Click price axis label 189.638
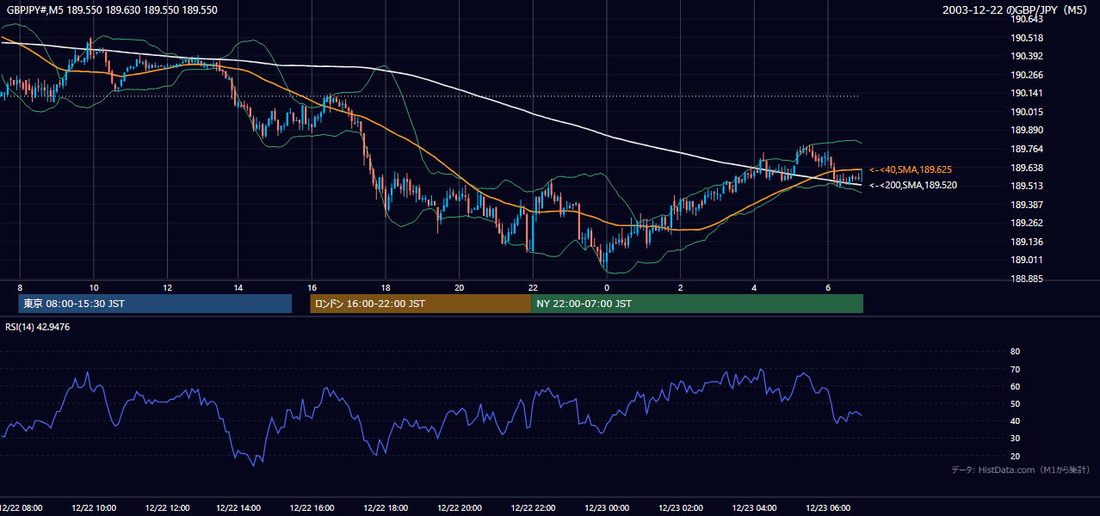Screen dimensions: 1100x516 pos(1027,168)
